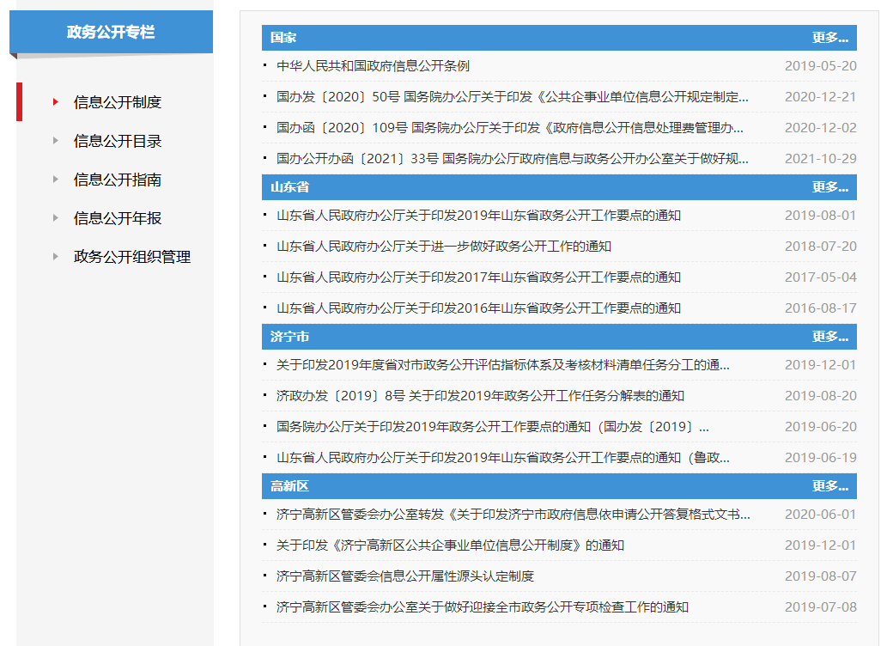The height and width of the screenshot is (646, 887).
Task: Show more in 高新区 section
Action: pyautogui.click(x=829, y=486)
